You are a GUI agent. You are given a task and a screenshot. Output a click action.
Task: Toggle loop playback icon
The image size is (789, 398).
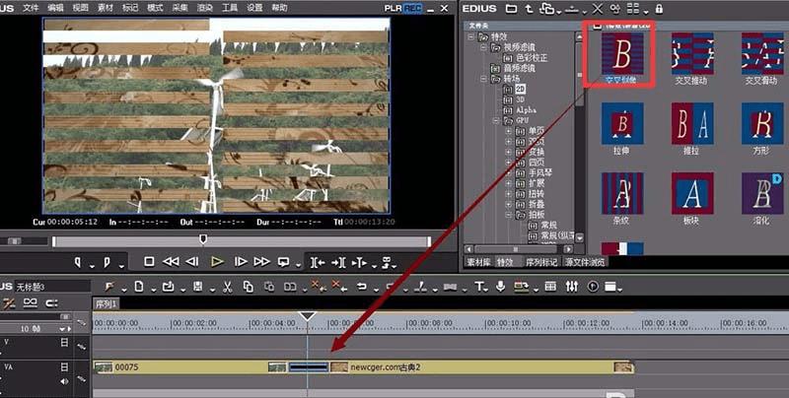[284, 262]
